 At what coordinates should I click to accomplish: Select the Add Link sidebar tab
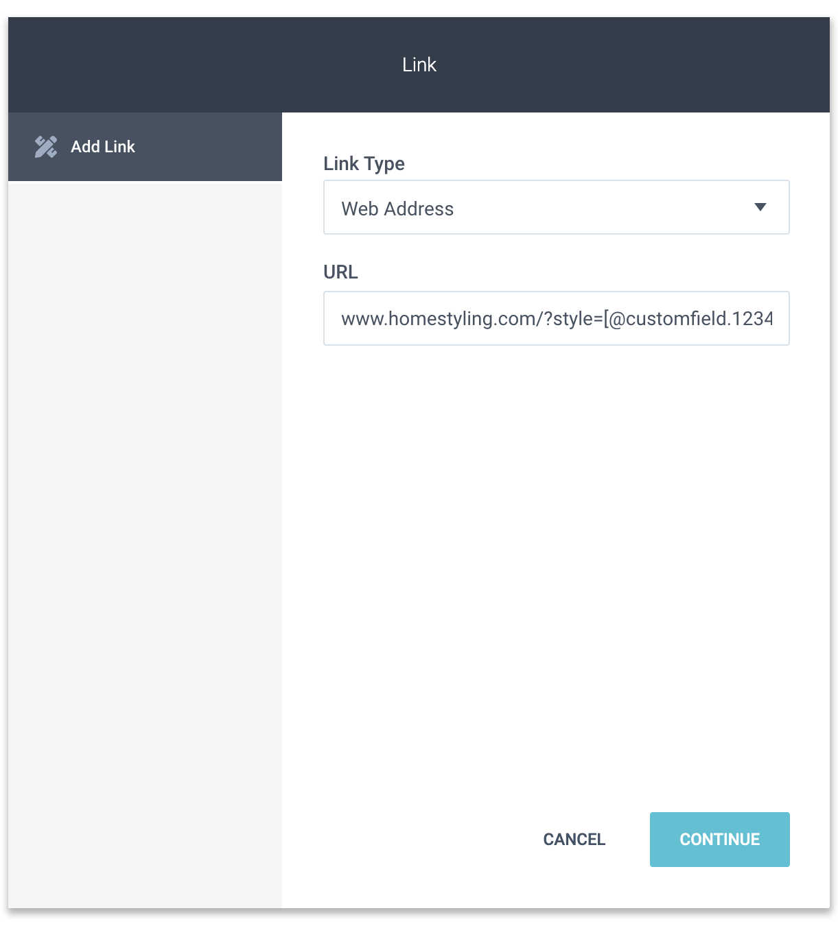[145, 147]
